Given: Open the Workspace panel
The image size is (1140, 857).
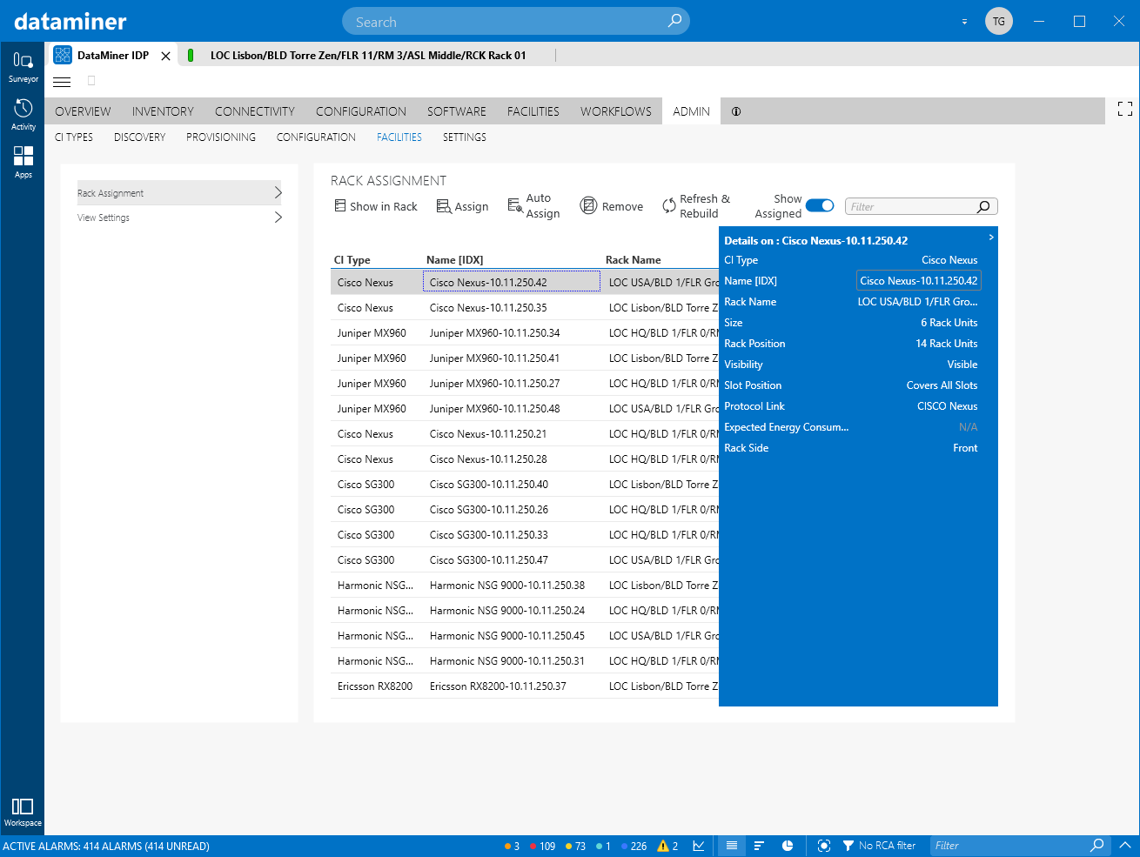Looking at the screenshot, I should click(23, 812).
